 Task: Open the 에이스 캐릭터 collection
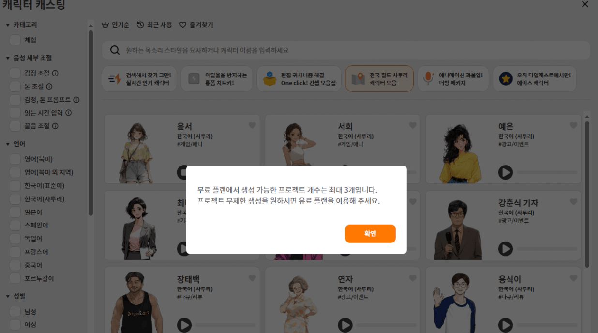(x=535, y=79)
